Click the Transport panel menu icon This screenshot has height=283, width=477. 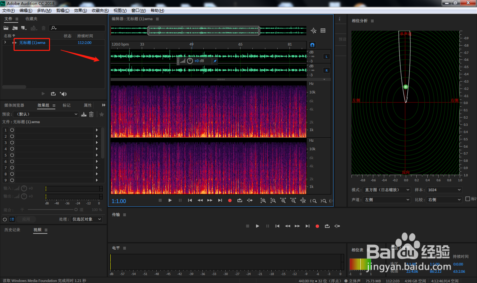[125, 215]
